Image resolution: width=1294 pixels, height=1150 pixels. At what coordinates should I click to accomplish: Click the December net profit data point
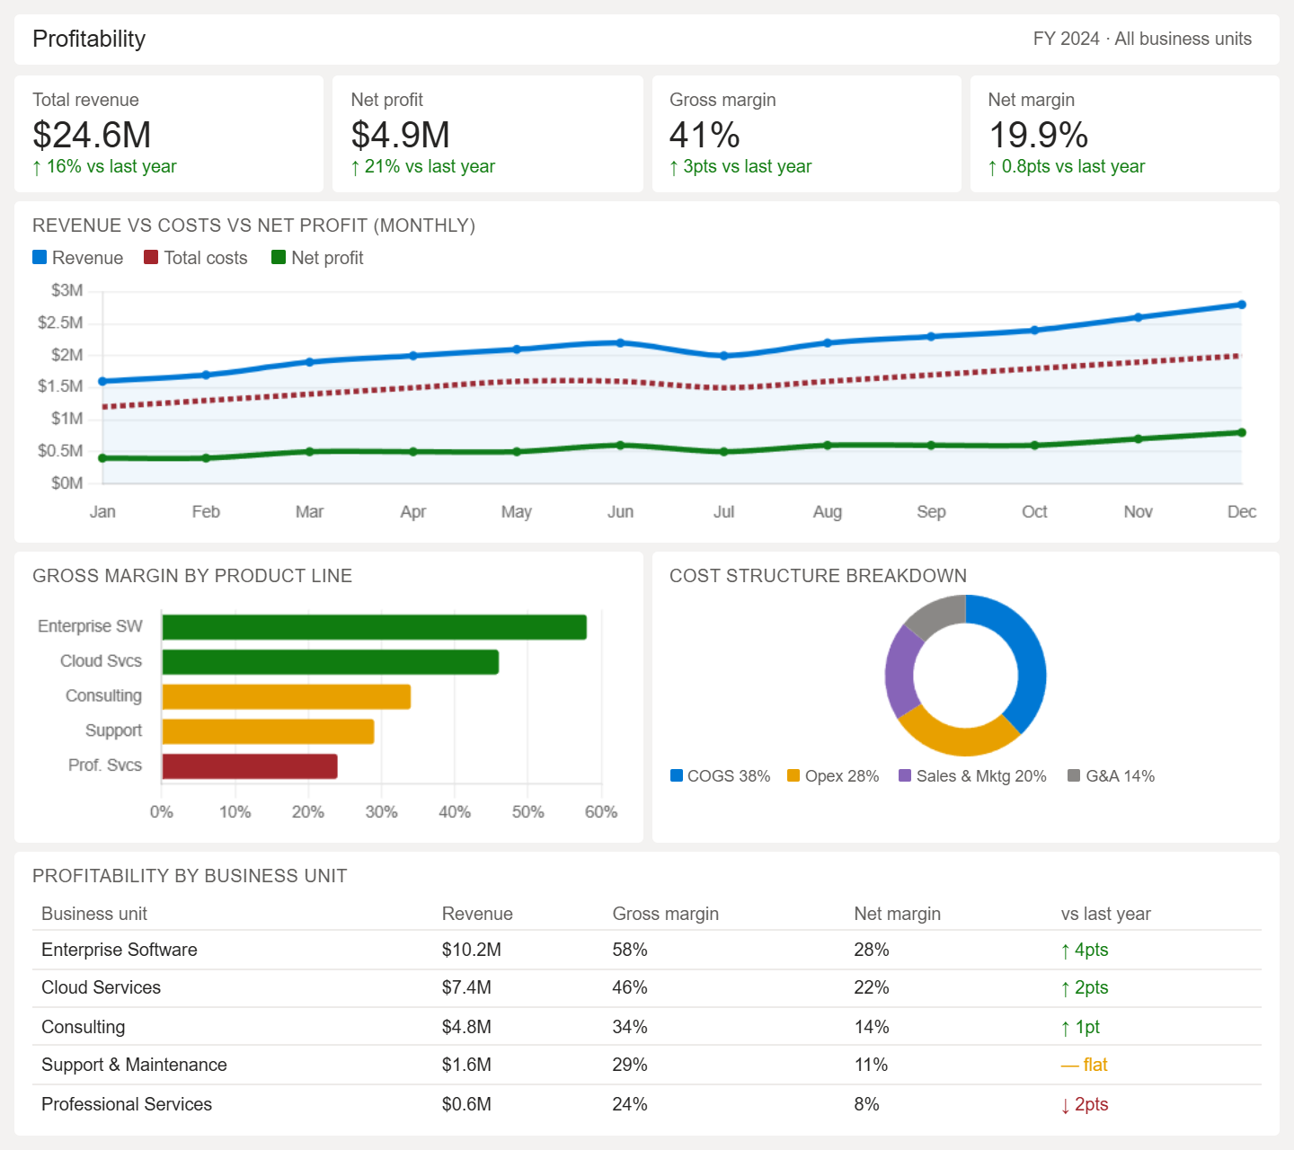[1242, 432]
